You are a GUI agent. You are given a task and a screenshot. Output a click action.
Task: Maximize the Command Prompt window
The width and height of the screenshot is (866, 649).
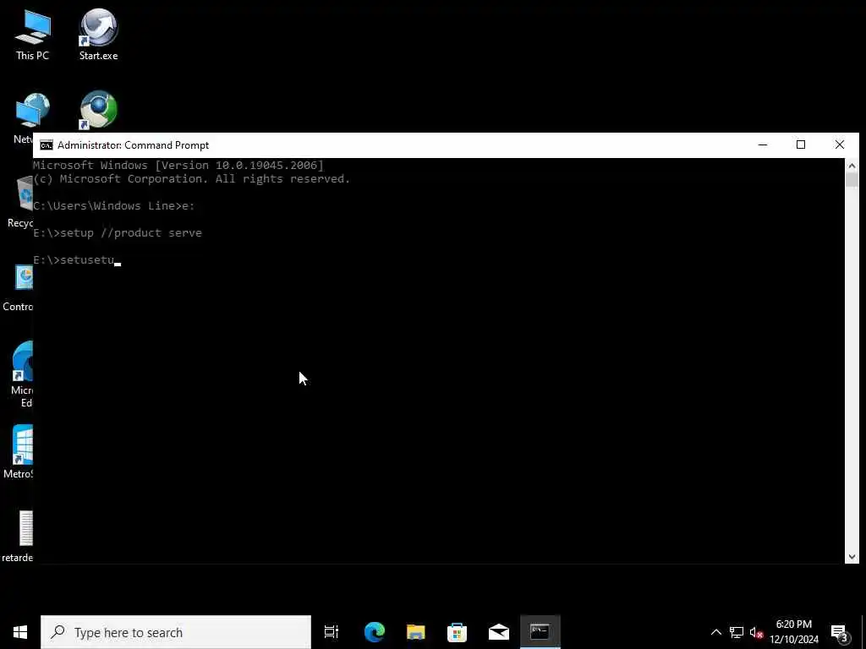point(801,145)
